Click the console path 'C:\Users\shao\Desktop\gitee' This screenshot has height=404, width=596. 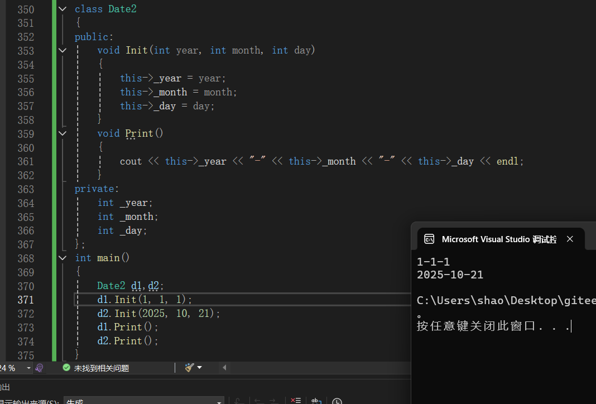click(x=506, y=301)
